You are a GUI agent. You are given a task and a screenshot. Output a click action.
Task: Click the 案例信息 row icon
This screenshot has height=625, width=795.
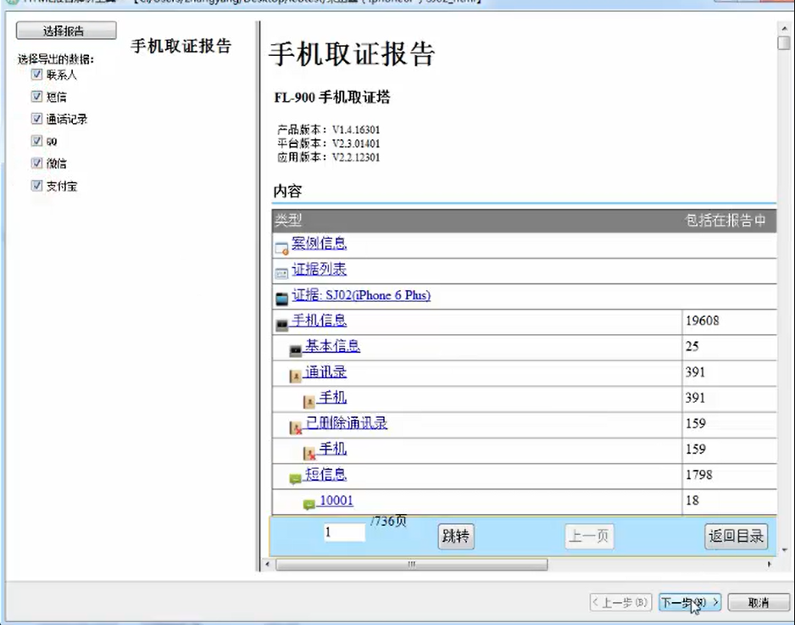click(281, 248)
